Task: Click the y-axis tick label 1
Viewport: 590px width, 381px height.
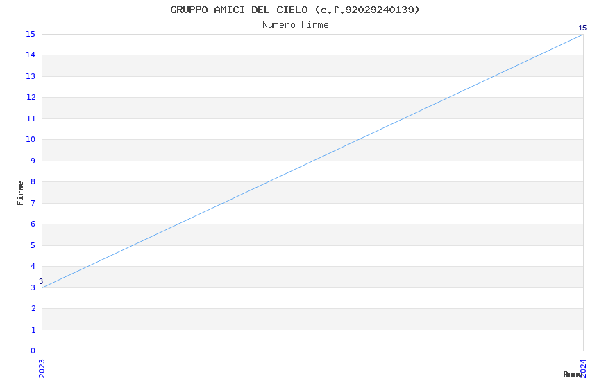Action: (33, 330)
